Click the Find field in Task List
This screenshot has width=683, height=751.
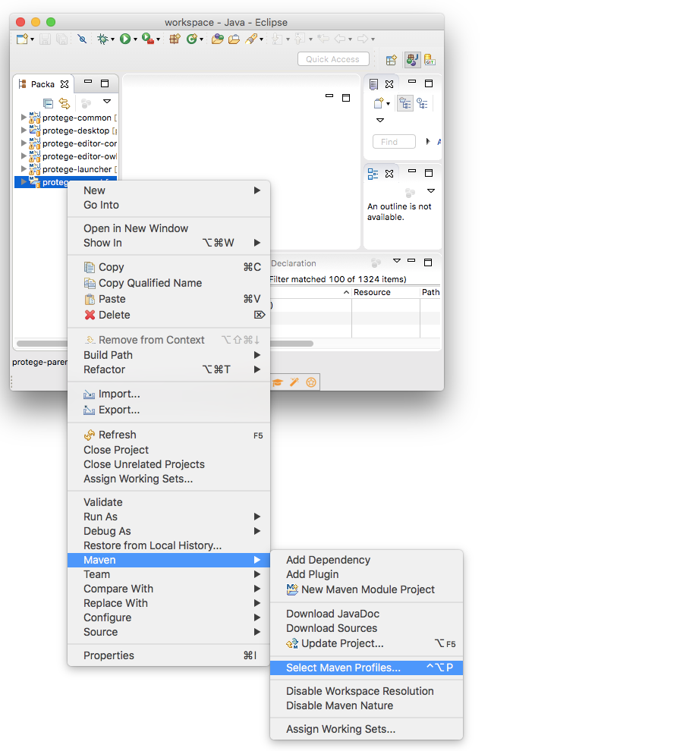[394, 142]
